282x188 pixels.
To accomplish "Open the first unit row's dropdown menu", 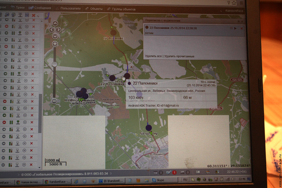I will click(27, 20).
